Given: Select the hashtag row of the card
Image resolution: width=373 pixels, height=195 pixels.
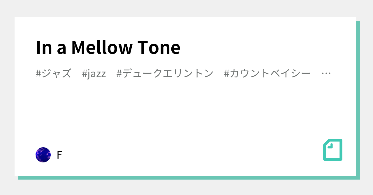Looking at the screenshot, I should coord(184,73).
